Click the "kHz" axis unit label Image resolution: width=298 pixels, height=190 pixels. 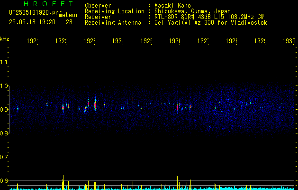point(5,39)
